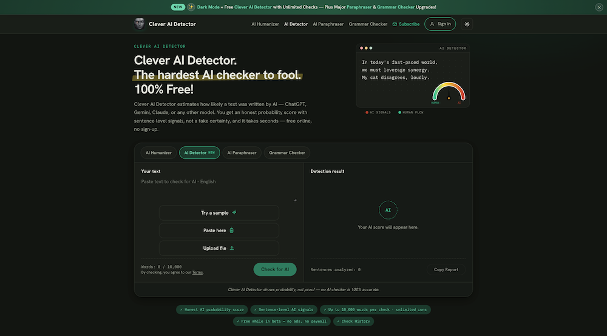Click the Check for AI button
Viewport: 607px width, 336px height.
275,269
